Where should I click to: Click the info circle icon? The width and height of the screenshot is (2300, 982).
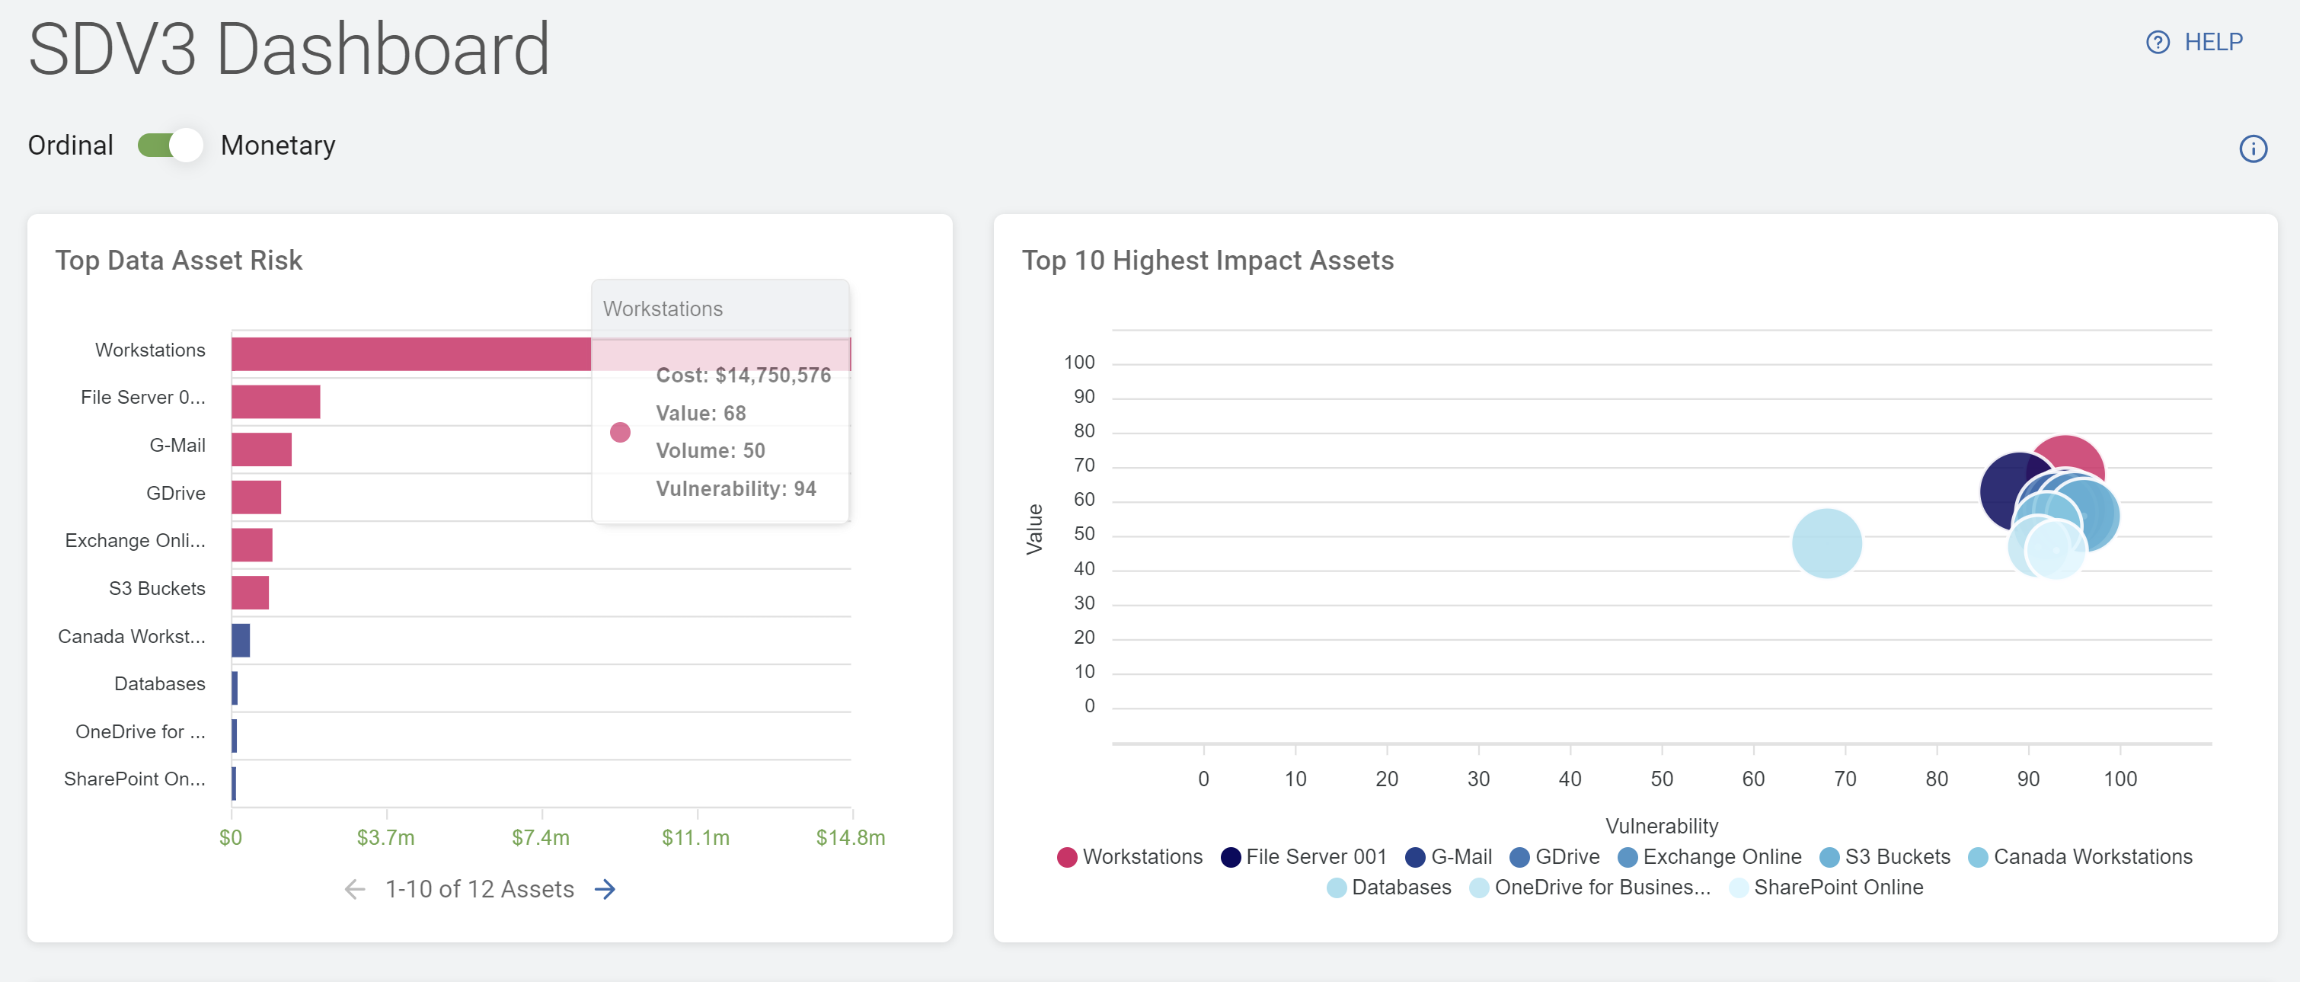pos(2252,149)
